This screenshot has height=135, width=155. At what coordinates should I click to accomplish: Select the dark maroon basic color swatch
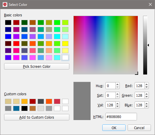(8, 44)
